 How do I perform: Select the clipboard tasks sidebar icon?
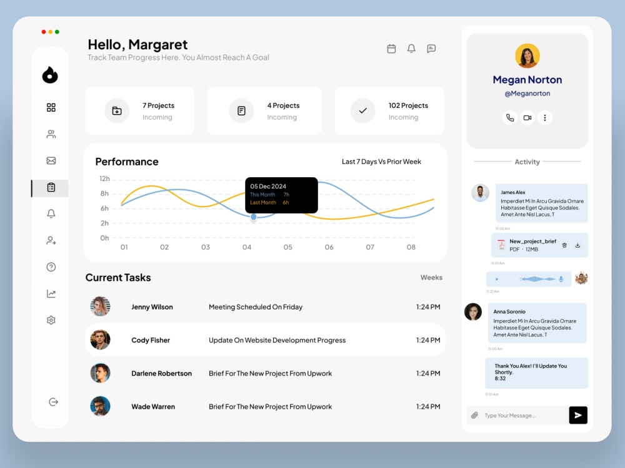(51, 187)
